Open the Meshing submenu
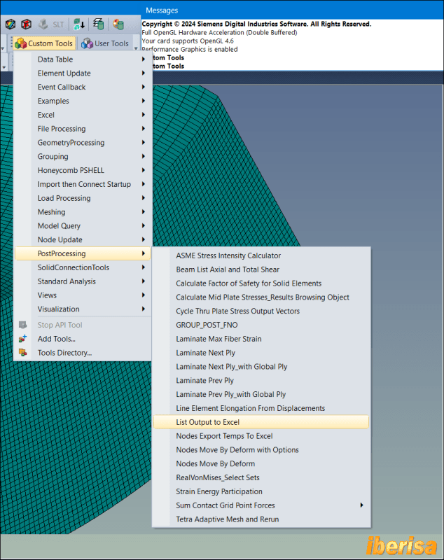Viewport: 444px width, 560px height. (x=83, y=212)
